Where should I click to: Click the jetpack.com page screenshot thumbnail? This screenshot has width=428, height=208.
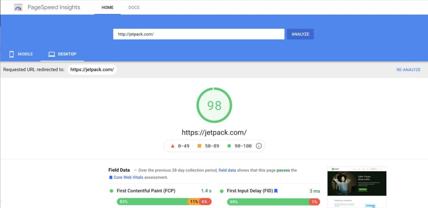[x=357, y=187]
